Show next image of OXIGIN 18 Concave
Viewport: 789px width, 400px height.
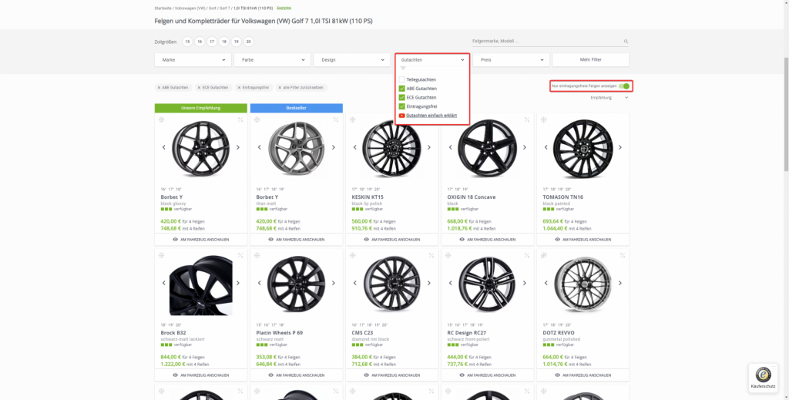pyautogui.click(x=524, y=147)
